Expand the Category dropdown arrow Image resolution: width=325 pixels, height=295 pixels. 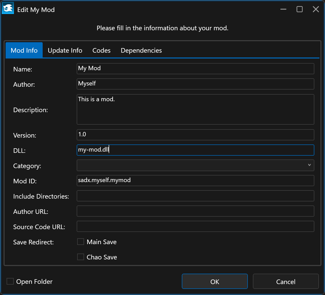pos(309,165)
